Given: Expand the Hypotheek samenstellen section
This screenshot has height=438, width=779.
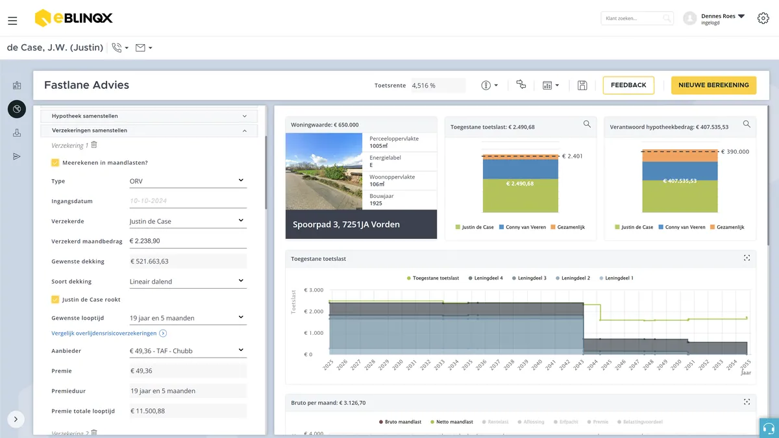Looking at the screenshot, I should pyautogui.click(x=149, y=116).
